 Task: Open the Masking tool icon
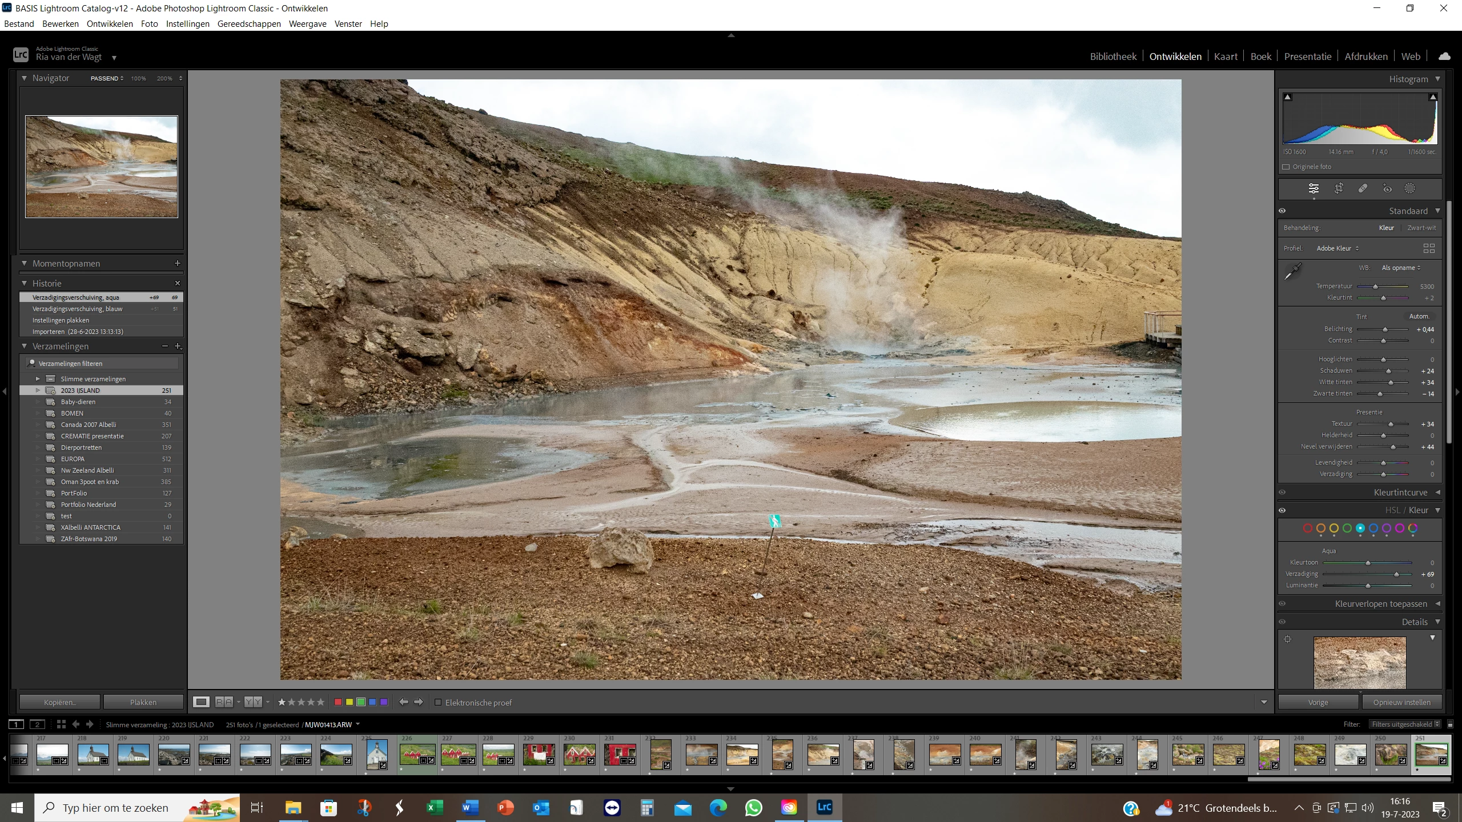[1410, 188]
